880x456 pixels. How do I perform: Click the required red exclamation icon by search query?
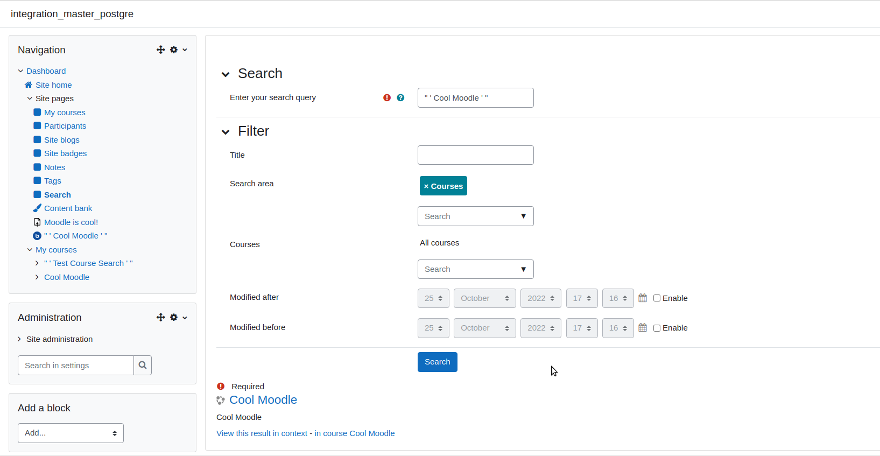pos(387,97)
